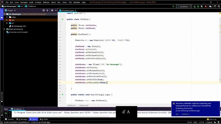This screenshot has width=221, height=124.
Task: Expand the out folder
Action: click(x=7, y=20)
